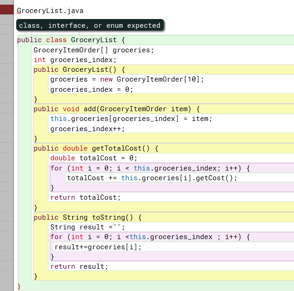Click the for loop header in getTotalCost
294x291 pixels.
150,168
